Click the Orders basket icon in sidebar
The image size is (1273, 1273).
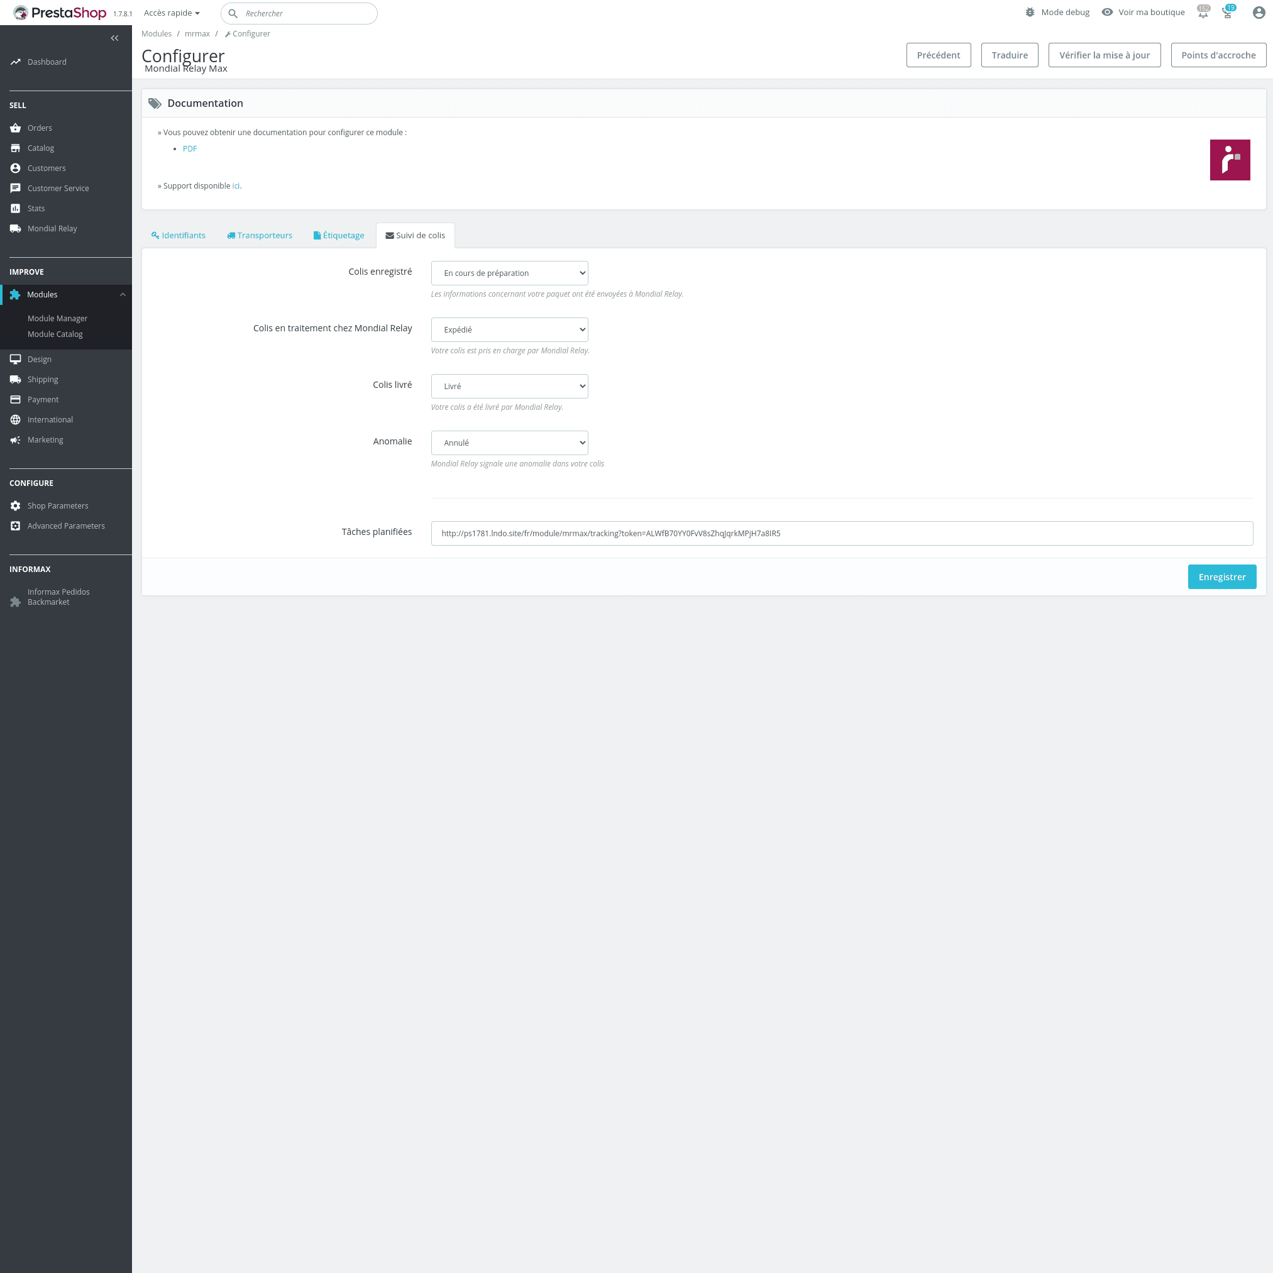coord(15,128)
